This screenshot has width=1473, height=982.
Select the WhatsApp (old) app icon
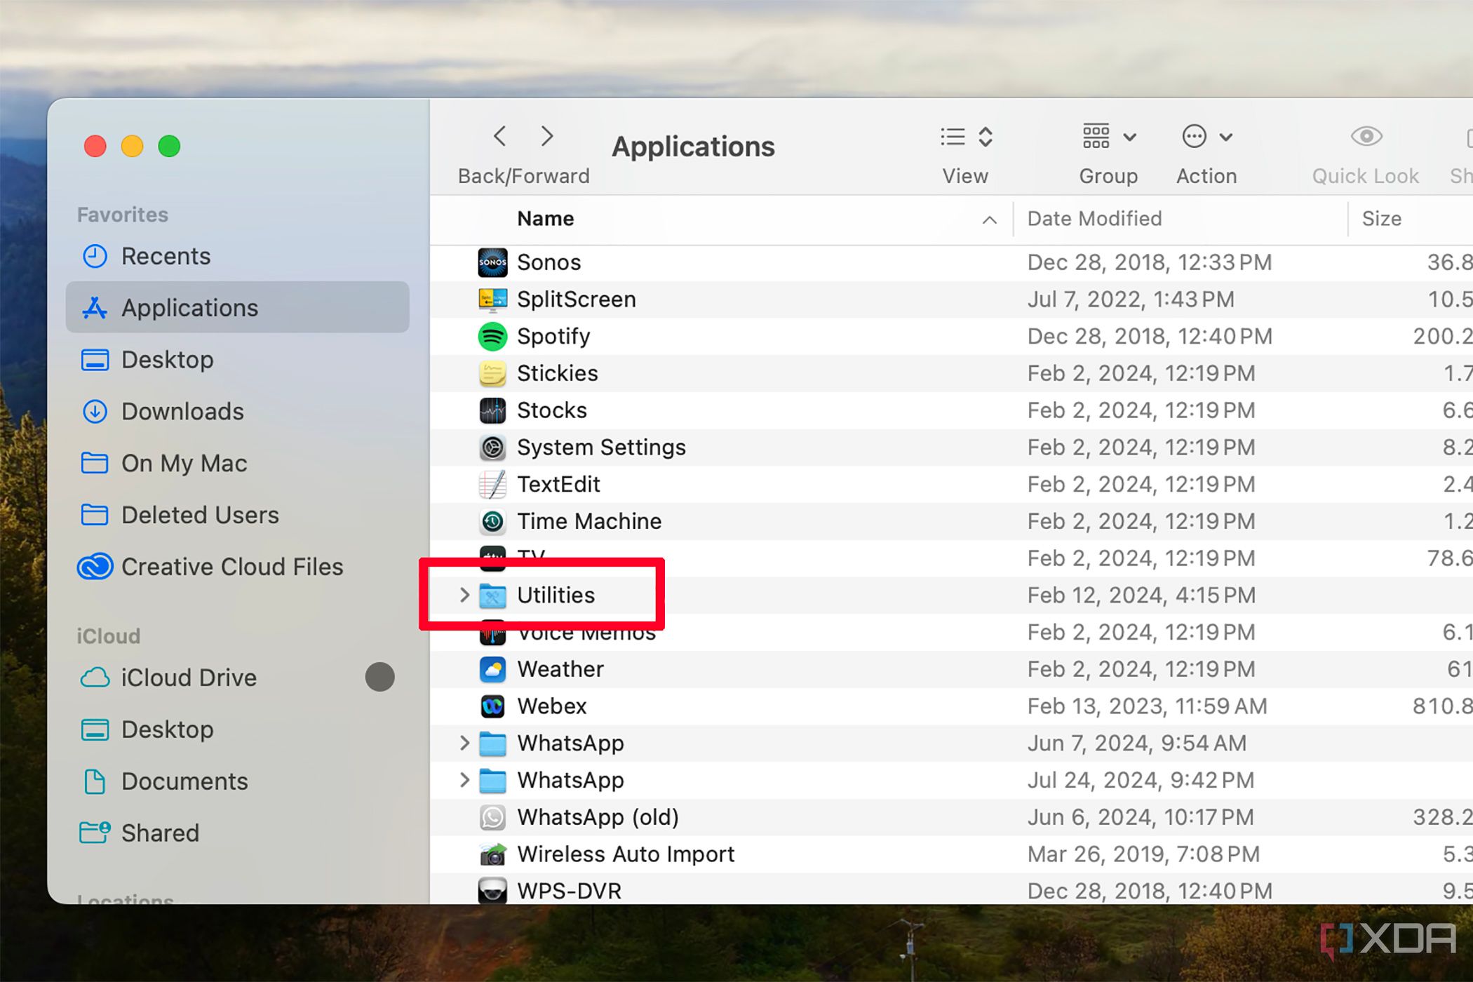coord(492,817)
